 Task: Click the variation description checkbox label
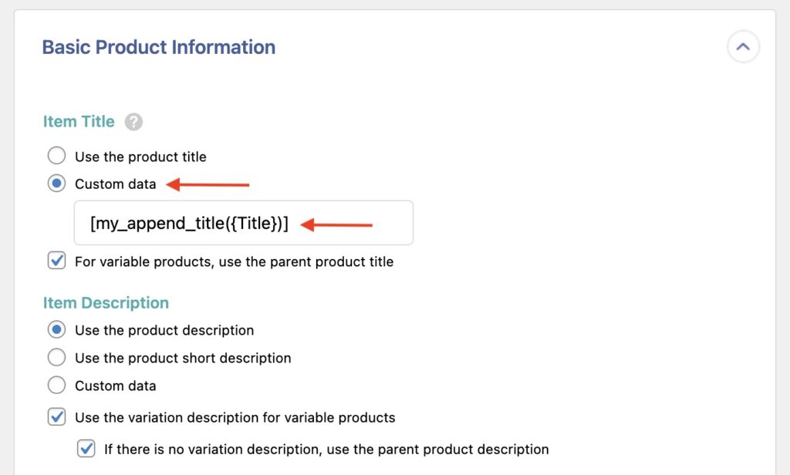point(233,417)
